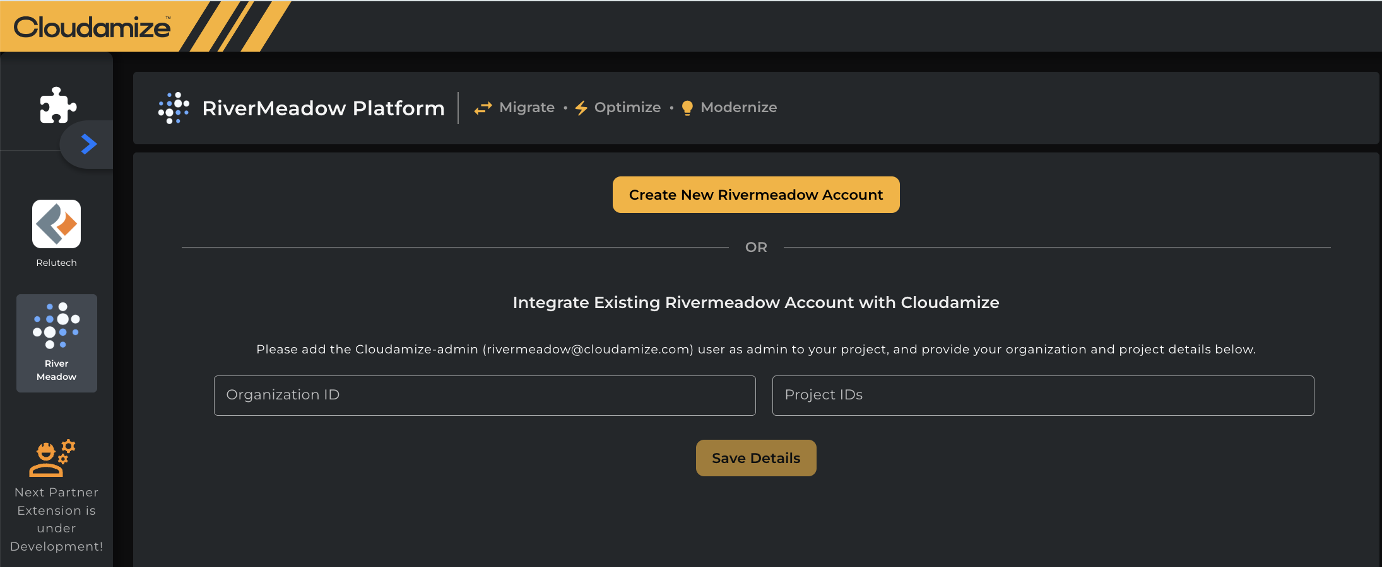Click the Optimize label text
Viewport: 1382px width, 567px height.
627,108
